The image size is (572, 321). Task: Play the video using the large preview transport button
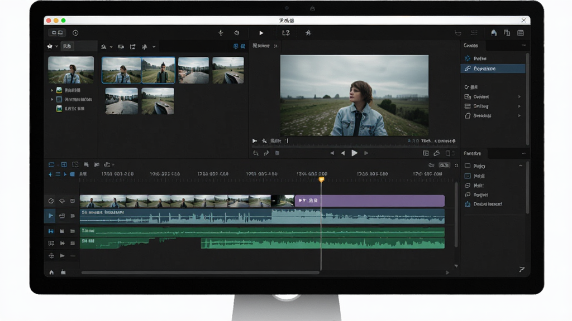354,153
